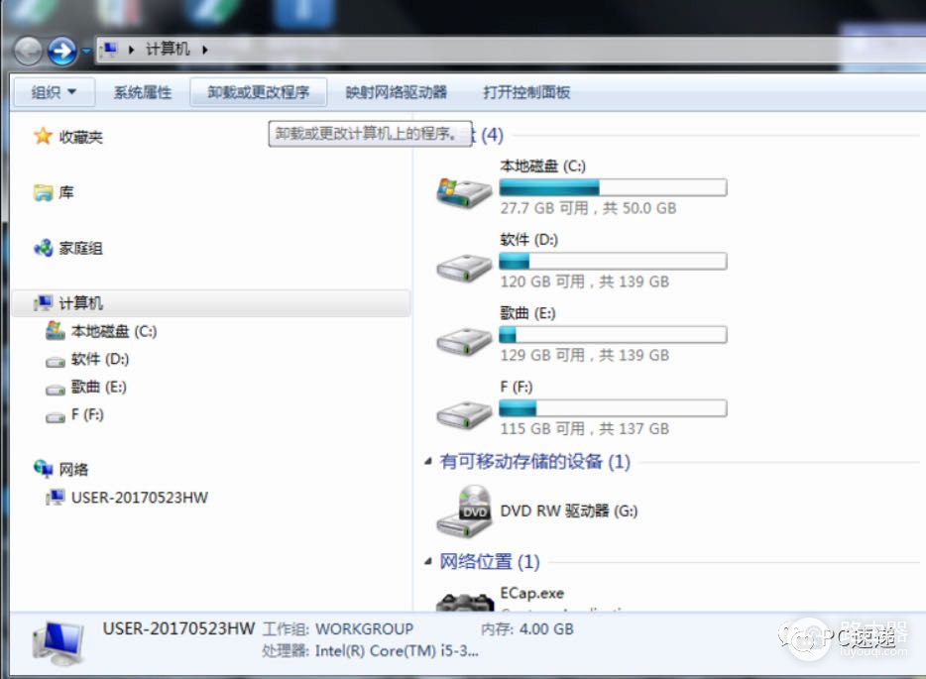Collapse the 有可移动存储的设备 (1) group arrow

(428, 461)
